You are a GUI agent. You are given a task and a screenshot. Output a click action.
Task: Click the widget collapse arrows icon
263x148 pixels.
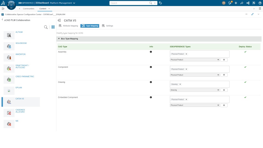point(252,14)
